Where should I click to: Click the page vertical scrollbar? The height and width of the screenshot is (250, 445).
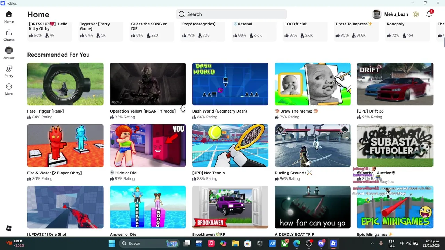pos(444,43)
